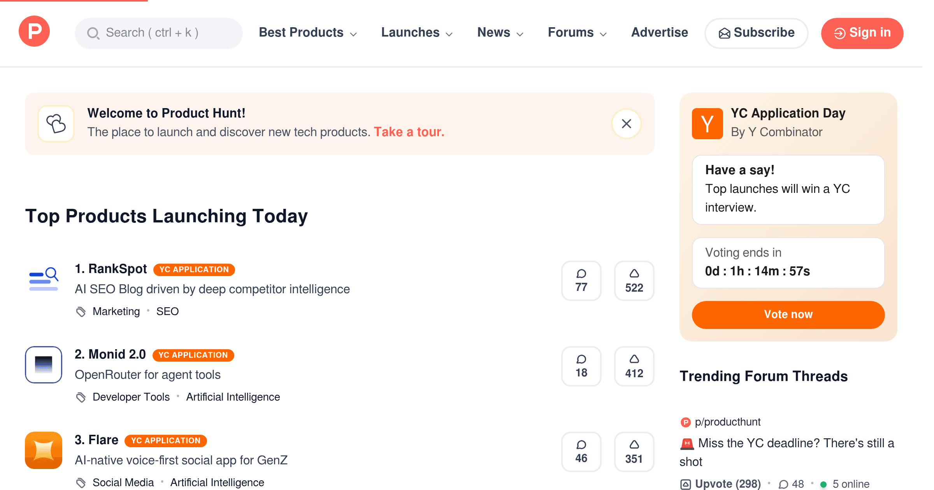Screen dimensions: 934x490
Task: Click the voting countdown timer
Action: [757, 271]
